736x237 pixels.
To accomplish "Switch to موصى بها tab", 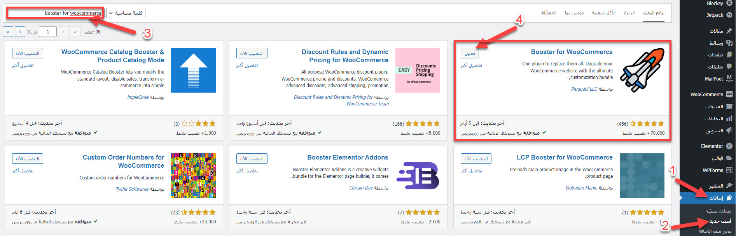I will (574, 13).
